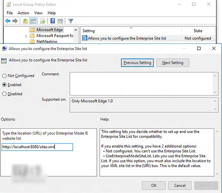Click the Forward arrow toolbar icon
This screenshot has height=193, width=222.
tap(15, 21)
